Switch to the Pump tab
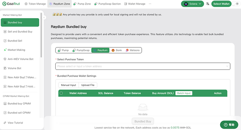This screenshot has height=130, width=241. (63, 50)
